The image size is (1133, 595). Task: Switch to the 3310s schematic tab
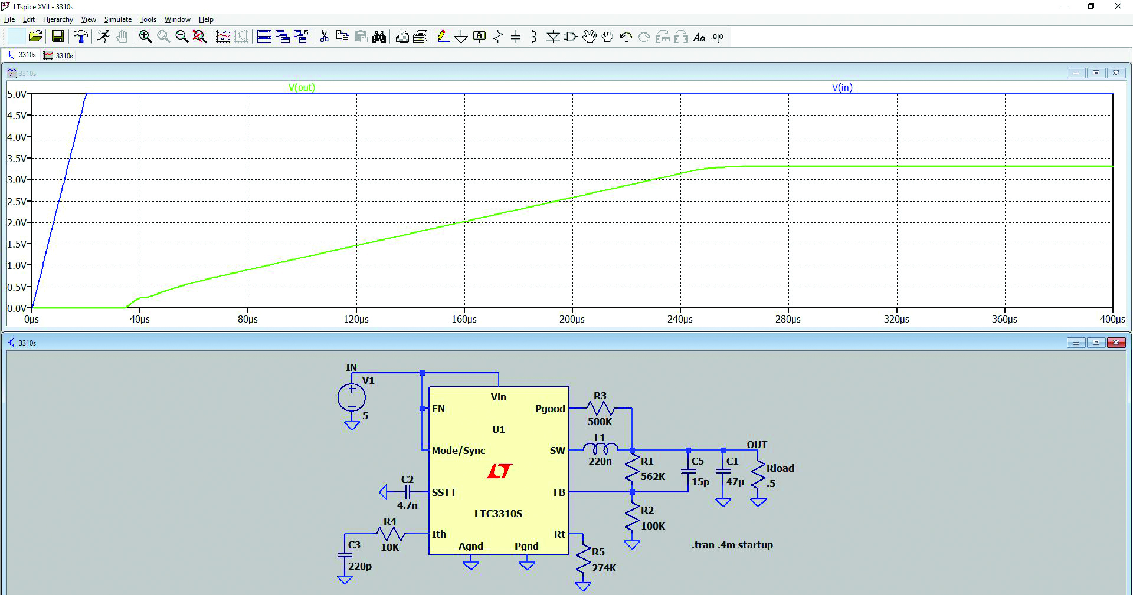(21, 55)
